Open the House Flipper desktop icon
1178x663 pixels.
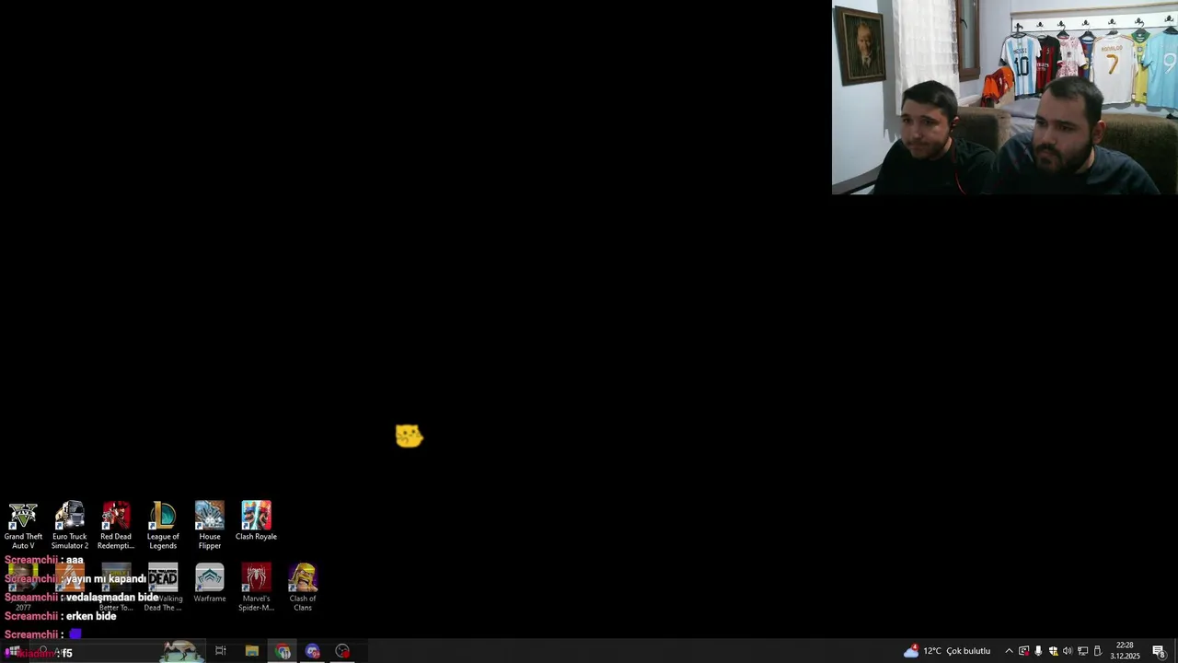coord(210,525)
